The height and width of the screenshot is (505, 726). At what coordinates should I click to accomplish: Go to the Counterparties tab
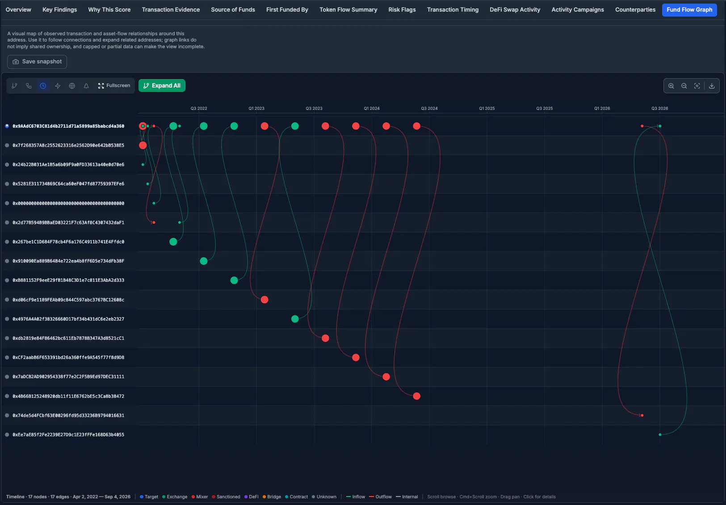pyautogui.click(x=635, y=10)
